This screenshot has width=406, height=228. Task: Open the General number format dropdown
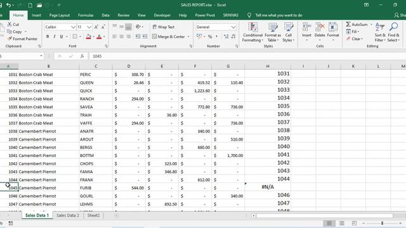pos(233,27)
